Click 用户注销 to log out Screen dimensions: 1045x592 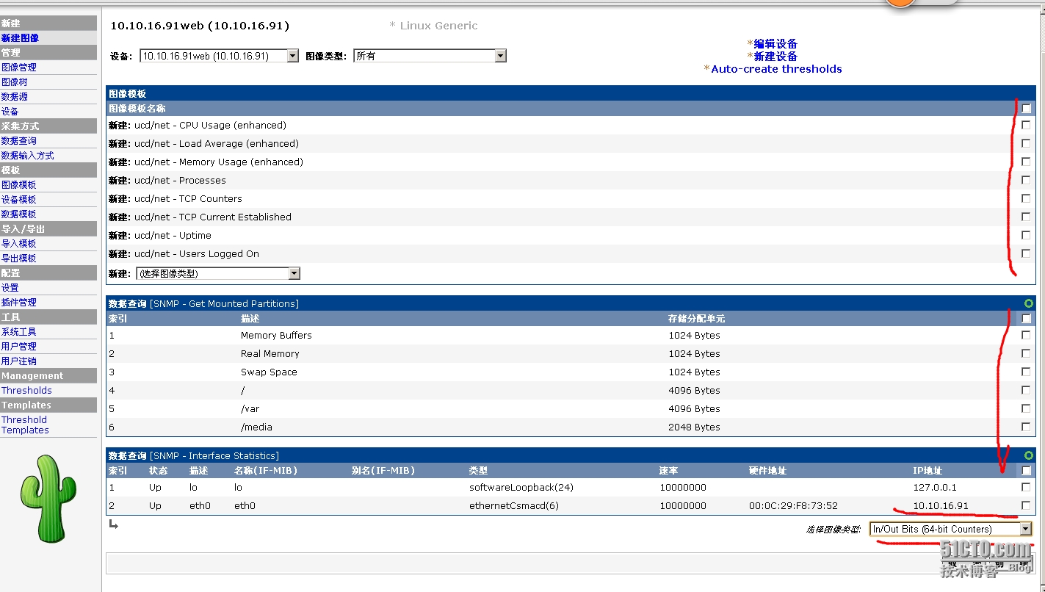click(19, 361)
